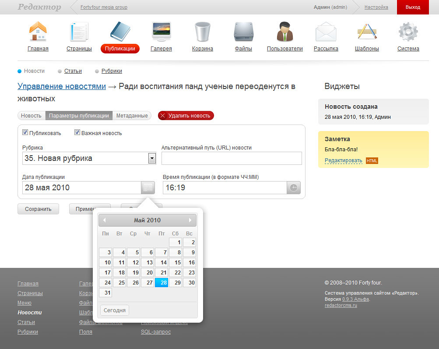This screenshot has height=349, width=439.
Task: Switch to the Метаданные tab
Action: point(132,116)
